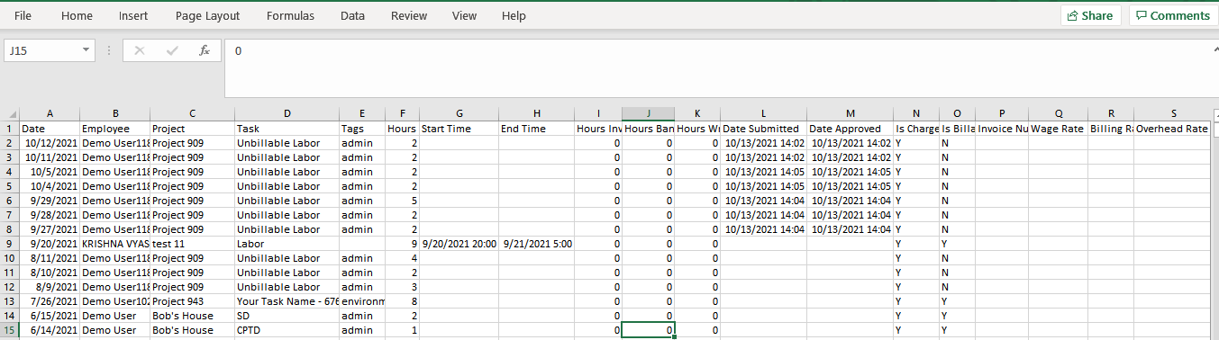1219x340 pixels.
Task: Select the 'Date' header cell
Action: [50, 129]
